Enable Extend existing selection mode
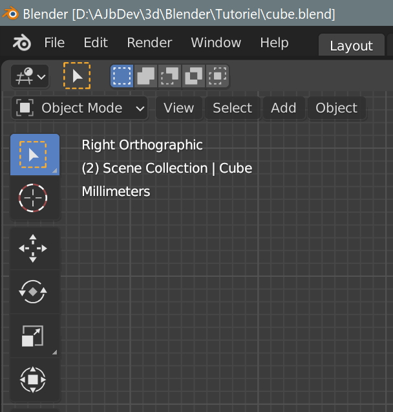 pos(145,76)
